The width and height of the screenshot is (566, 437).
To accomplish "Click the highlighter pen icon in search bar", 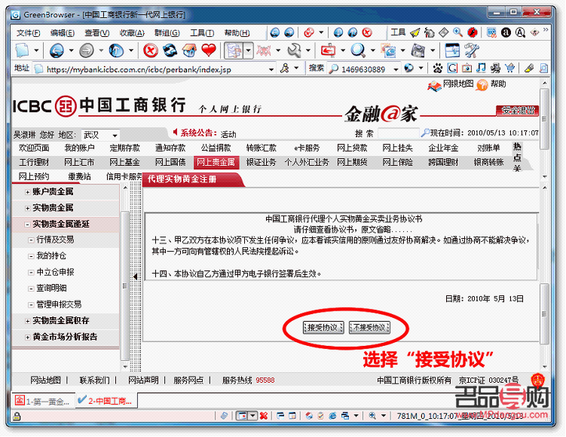I will (x=529, y=68).
